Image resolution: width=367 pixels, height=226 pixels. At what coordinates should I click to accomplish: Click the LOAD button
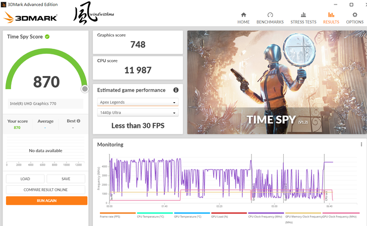tap(25, 179)
